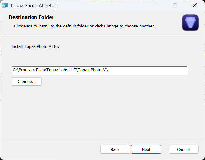
Task: Go to the Back step
Action: [x=115, y=149]
